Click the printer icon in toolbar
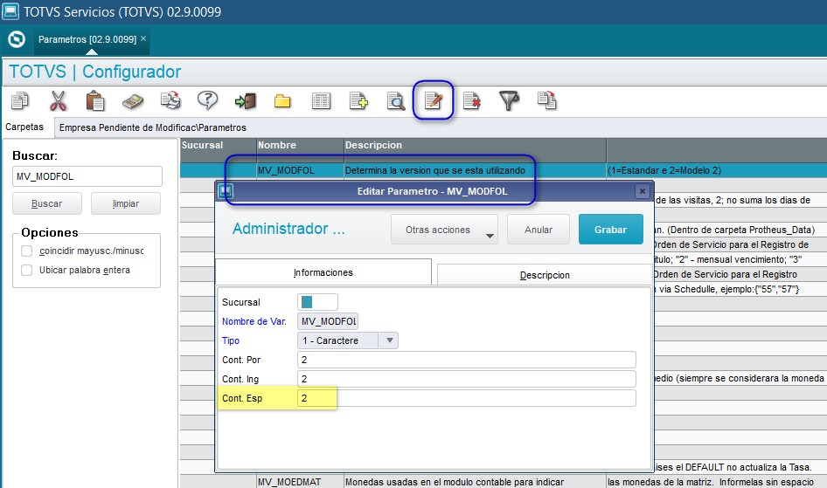The height and width of the screenshot is (488, 827). 170,100
